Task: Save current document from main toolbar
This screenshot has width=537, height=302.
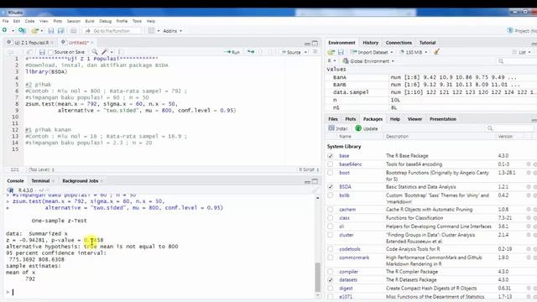Action: pyautogui.click(x=51, y=31)
